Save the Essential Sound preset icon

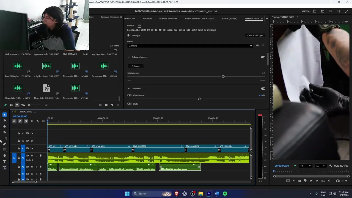(x=257, y=45)
